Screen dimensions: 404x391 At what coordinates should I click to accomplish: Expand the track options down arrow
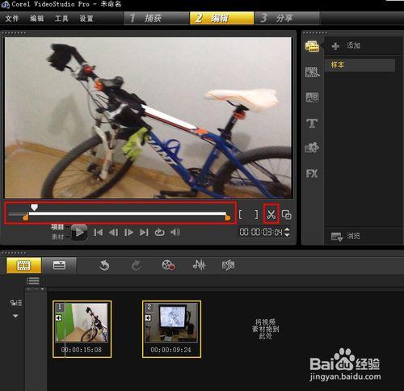point(15,316)
